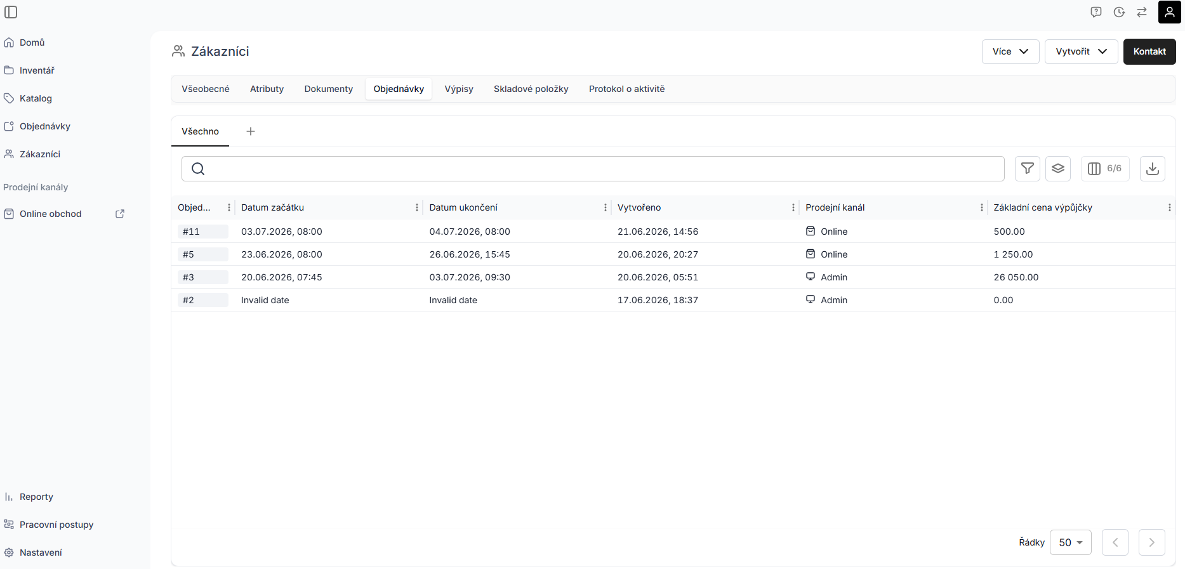Viewport: 1185px width, 569px height.
Task: Sort by Datum začátku column header
Action: tap(272, 207)
